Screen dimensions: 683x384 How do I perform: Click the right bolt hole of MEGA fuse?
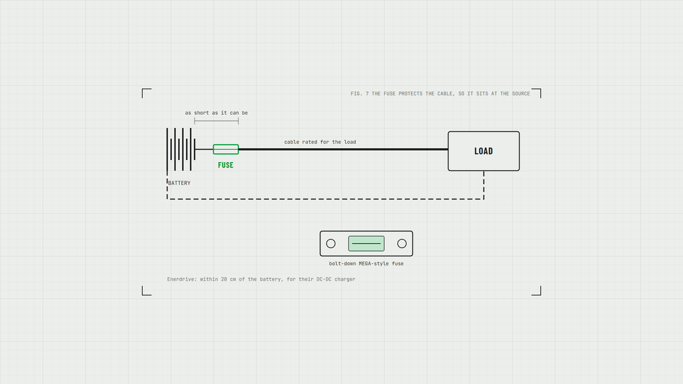(x=402, y=243)
